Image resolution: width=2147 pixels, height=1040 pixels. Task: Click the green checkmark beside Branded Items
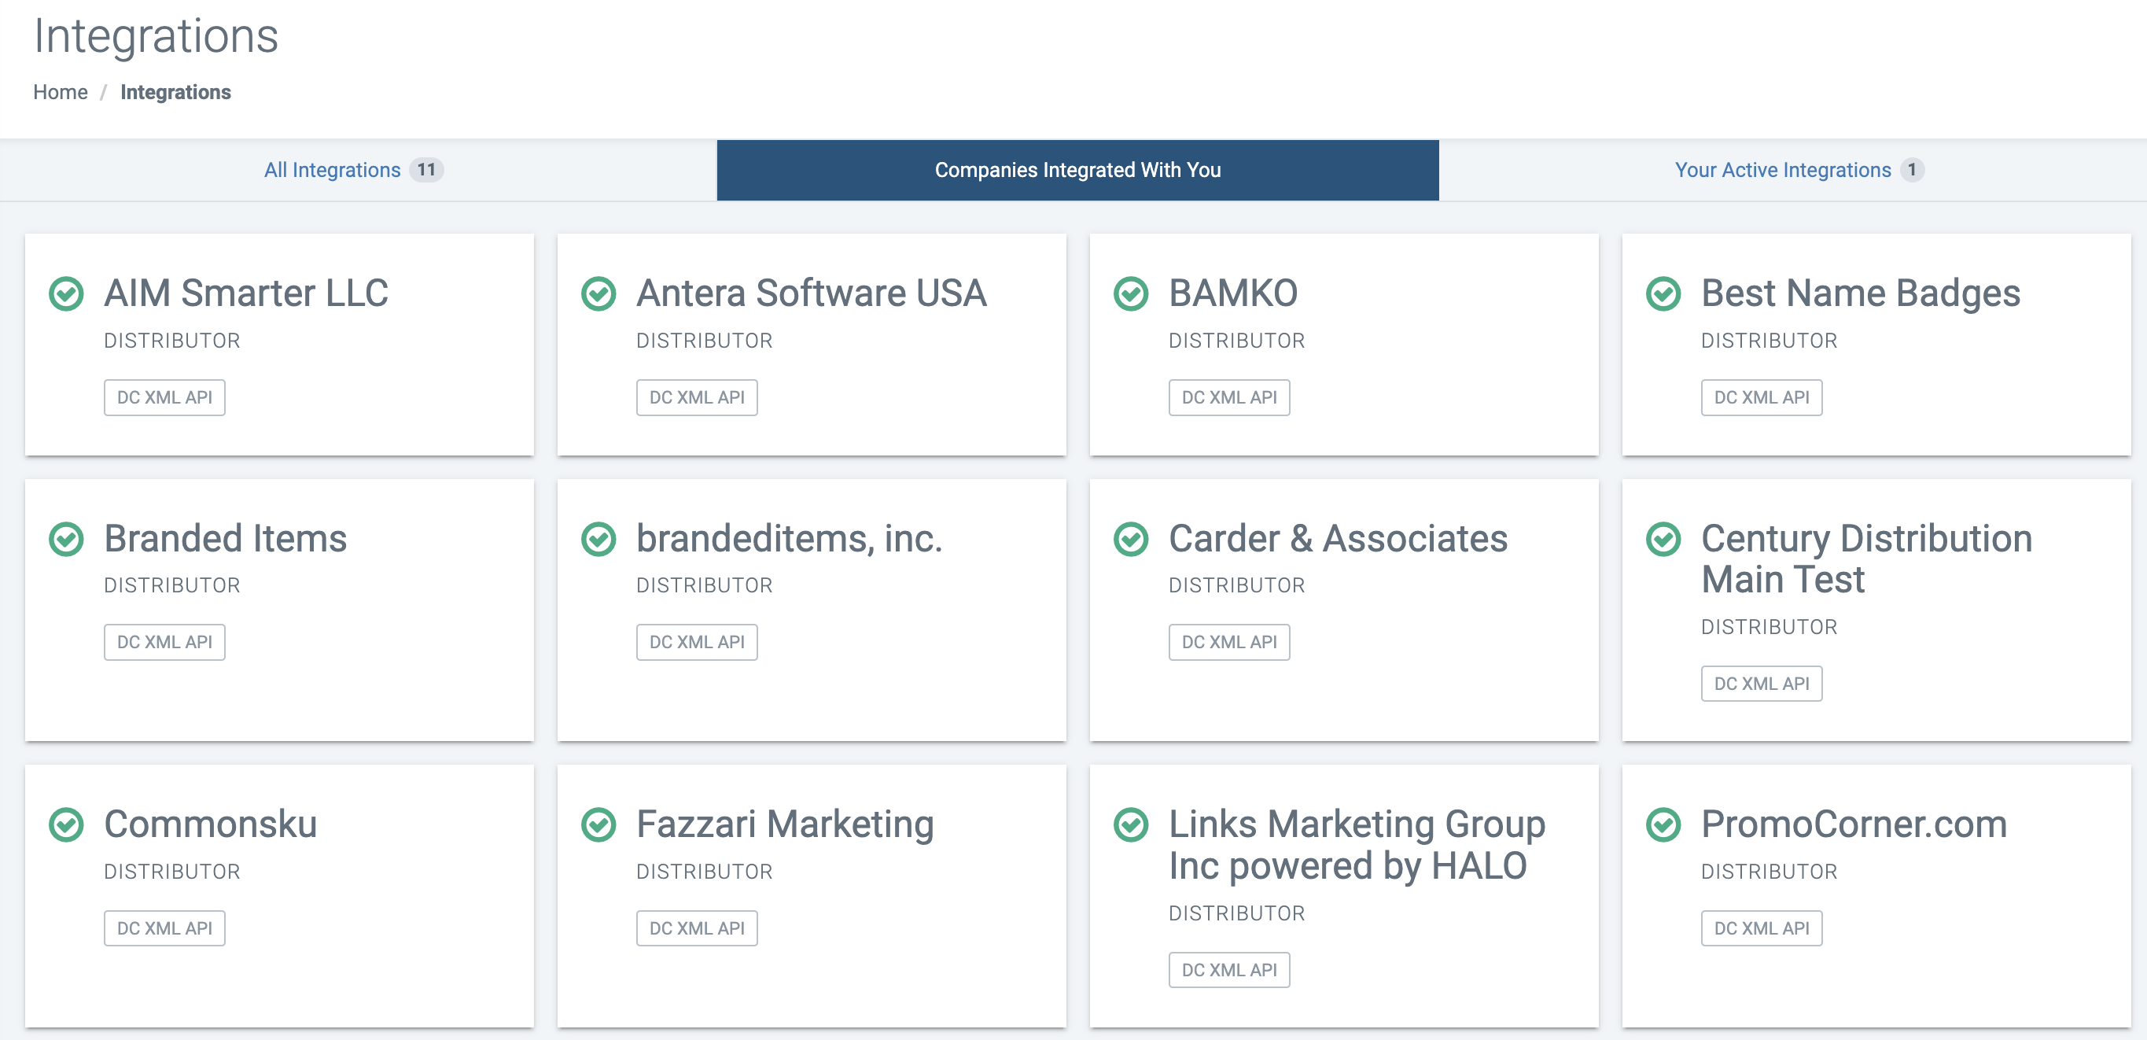click(66, 539)
